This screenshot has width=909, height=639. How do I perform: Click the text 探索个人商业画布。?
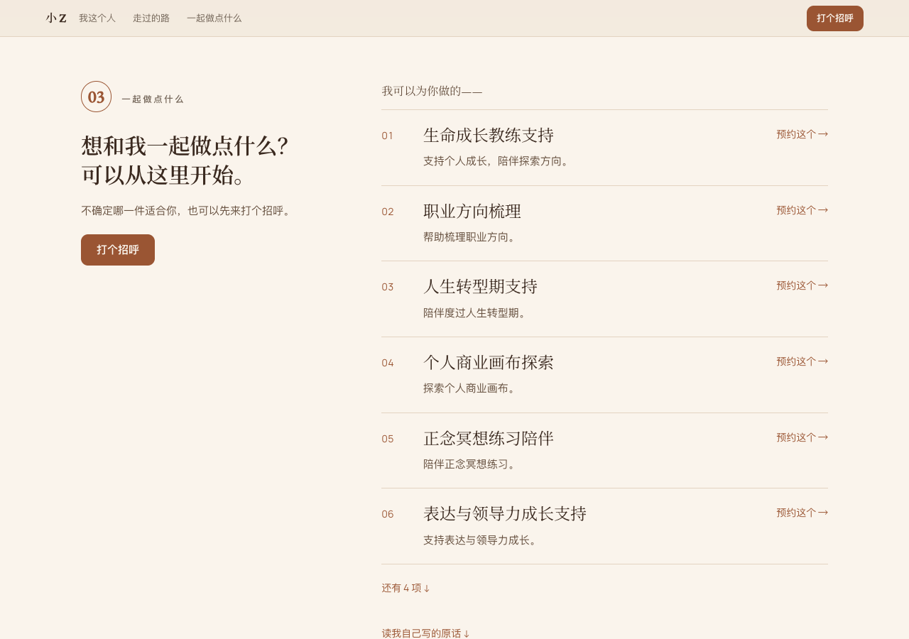point(471,388)
